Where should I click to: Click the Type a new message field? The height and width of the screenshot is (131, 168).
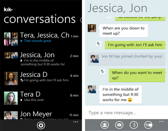point(126,113)
